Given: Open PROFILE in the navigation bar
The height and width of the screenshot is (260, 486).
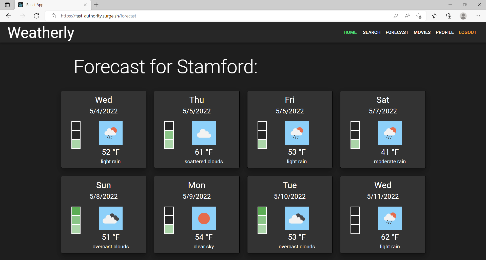Looking at the screenshot, I should click(444, 32).
